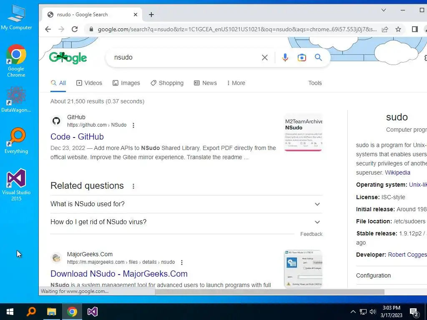The image size is (427, 320).
Task: Open volume control tray icon
Action: (373, 312)
